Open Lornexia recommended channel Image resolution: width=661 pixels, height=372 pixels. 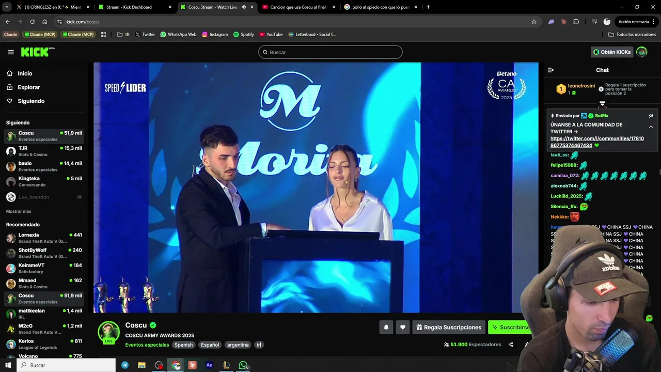[44, 238]
